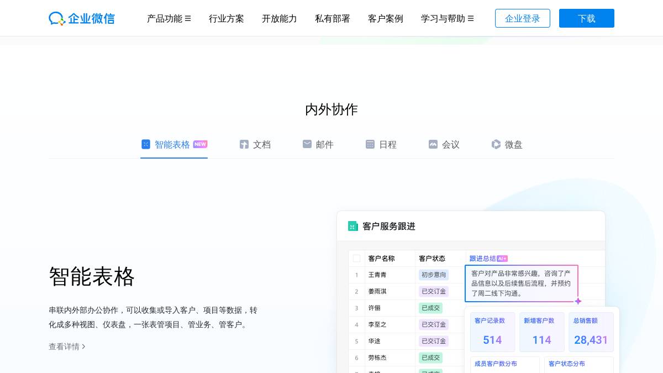Click the 下载 download button
The height and width of the screenshot is (373, 663).
click(x=587, y=18)
